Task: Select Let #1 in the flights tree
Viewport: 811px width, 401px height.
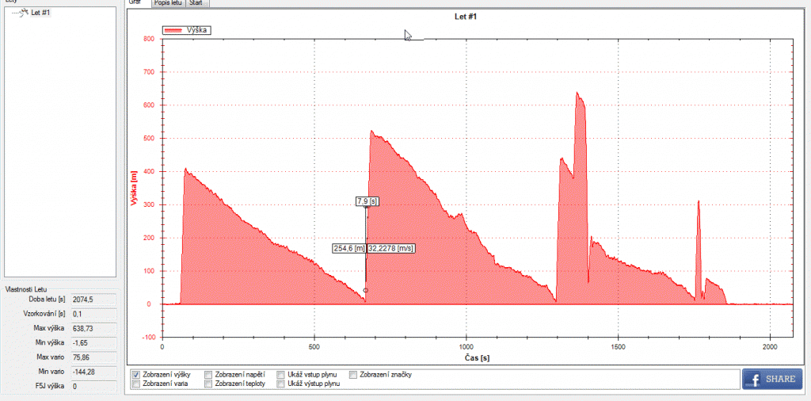Action: click(x=40, y=13)
